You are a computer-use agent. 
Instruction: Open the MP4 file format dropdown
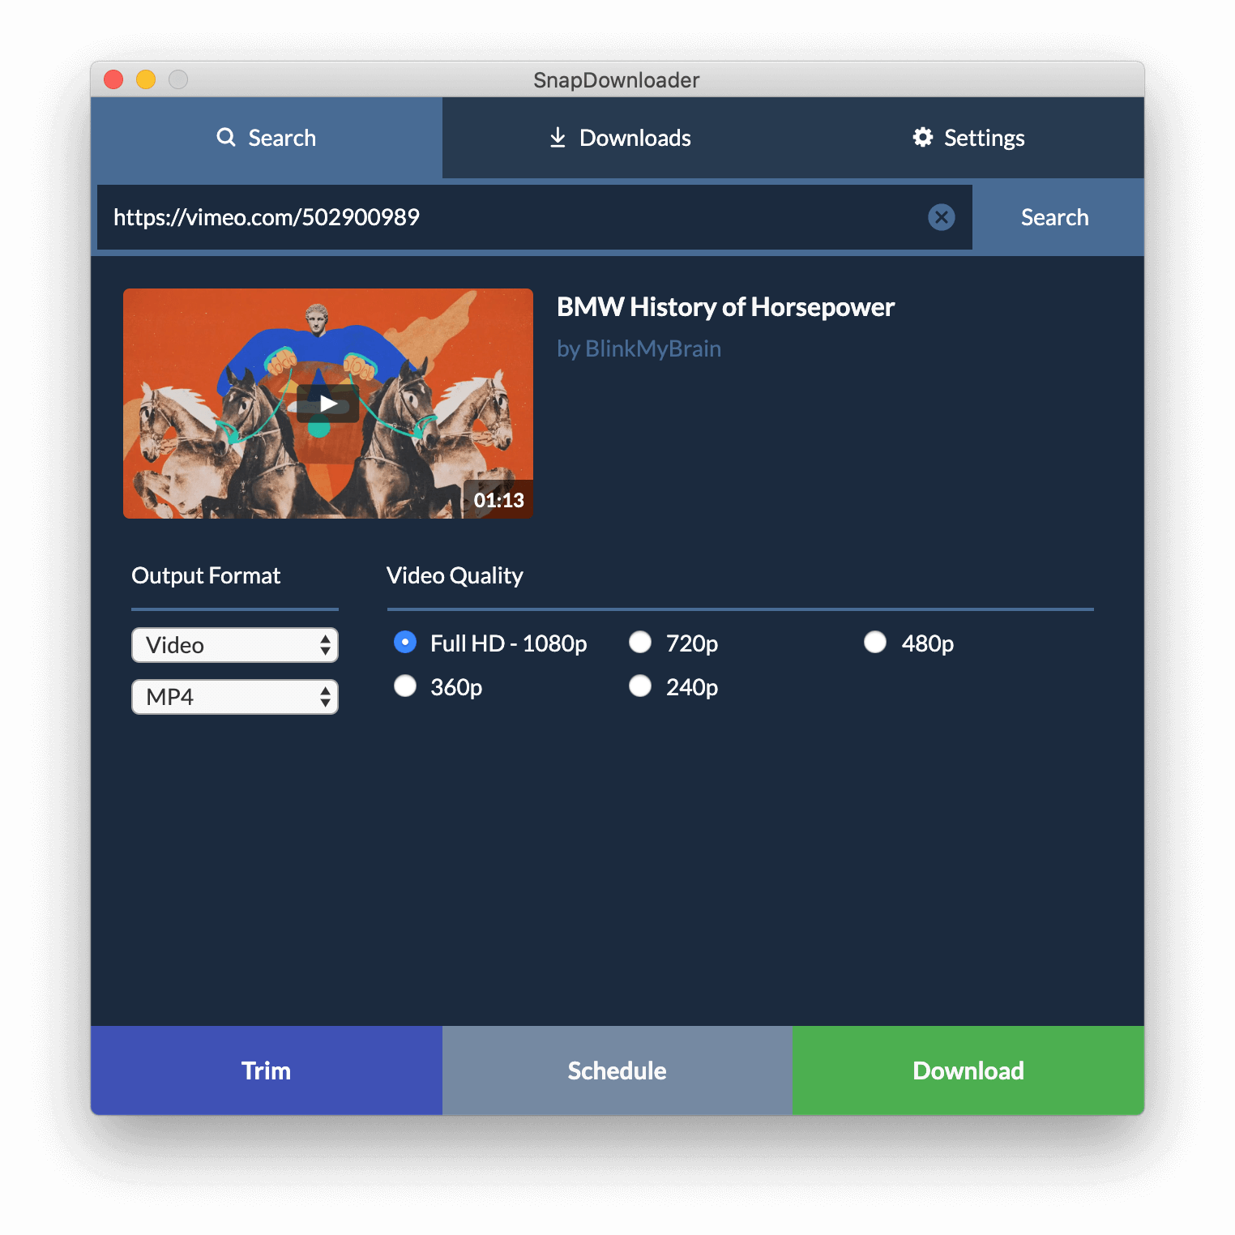pos(234,697)
